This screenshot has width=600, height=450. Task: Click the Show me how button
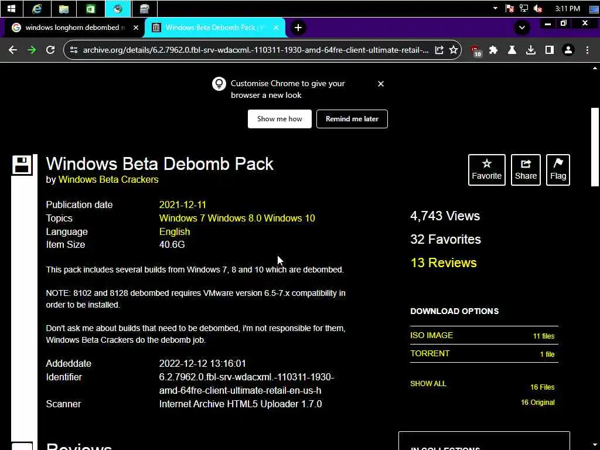279,119
